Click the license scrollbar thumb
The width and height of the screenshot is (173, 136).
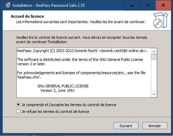154,57
